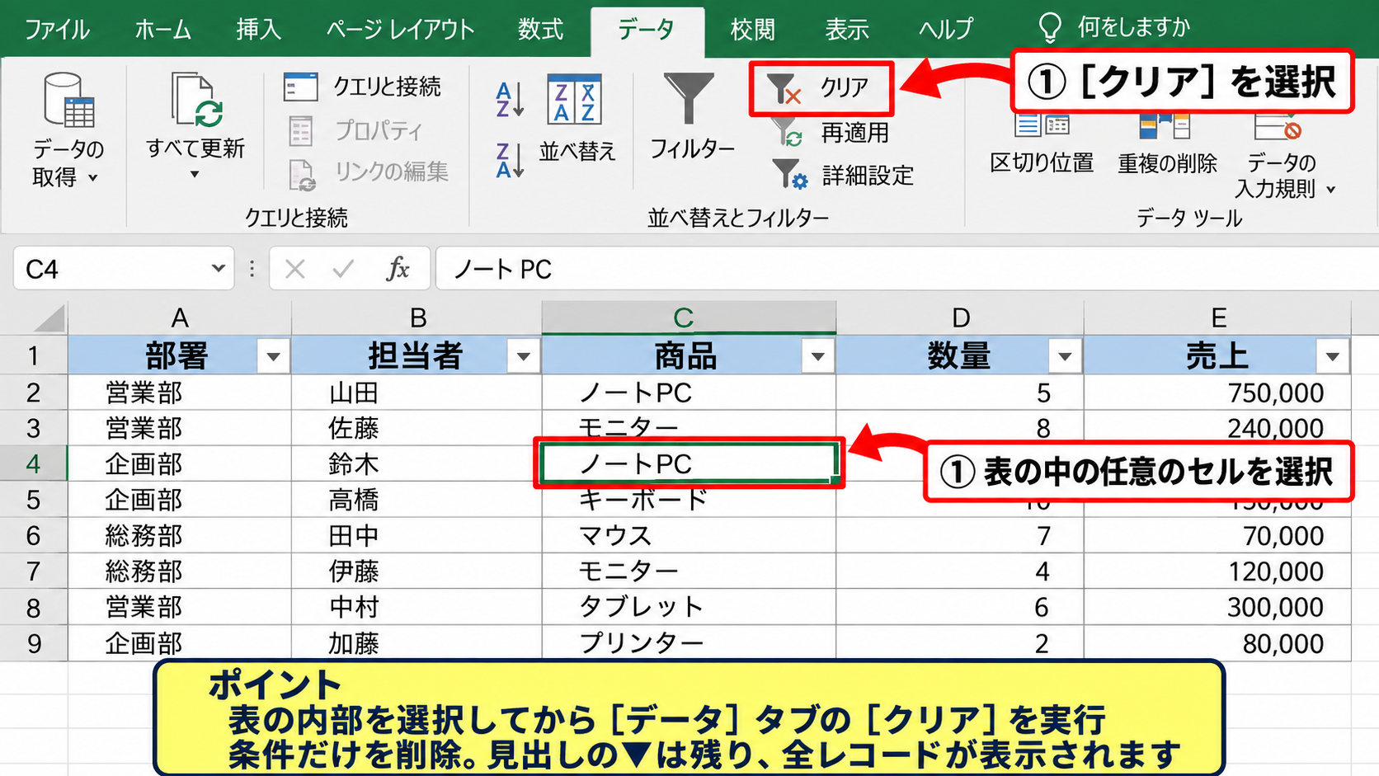Open the 表示 tab
Screen dimensions: 1379x776
coord(847,30)
